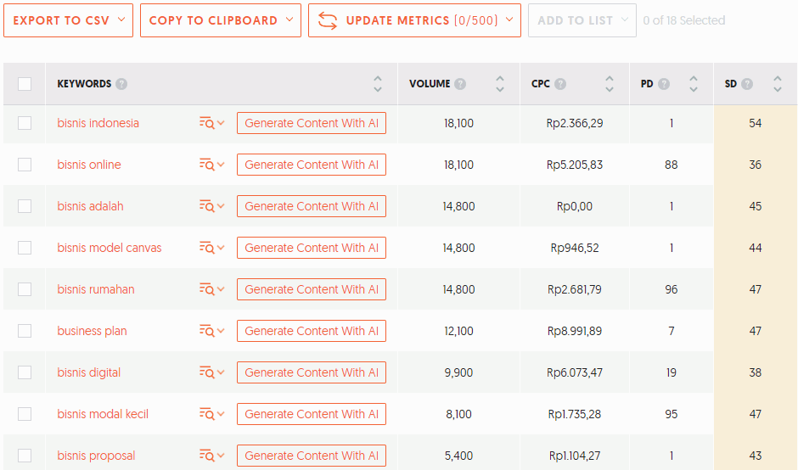Screen dimensions: 798x470
Task: Open the Add to List dropdown
Action: click(x=582, y=20)
